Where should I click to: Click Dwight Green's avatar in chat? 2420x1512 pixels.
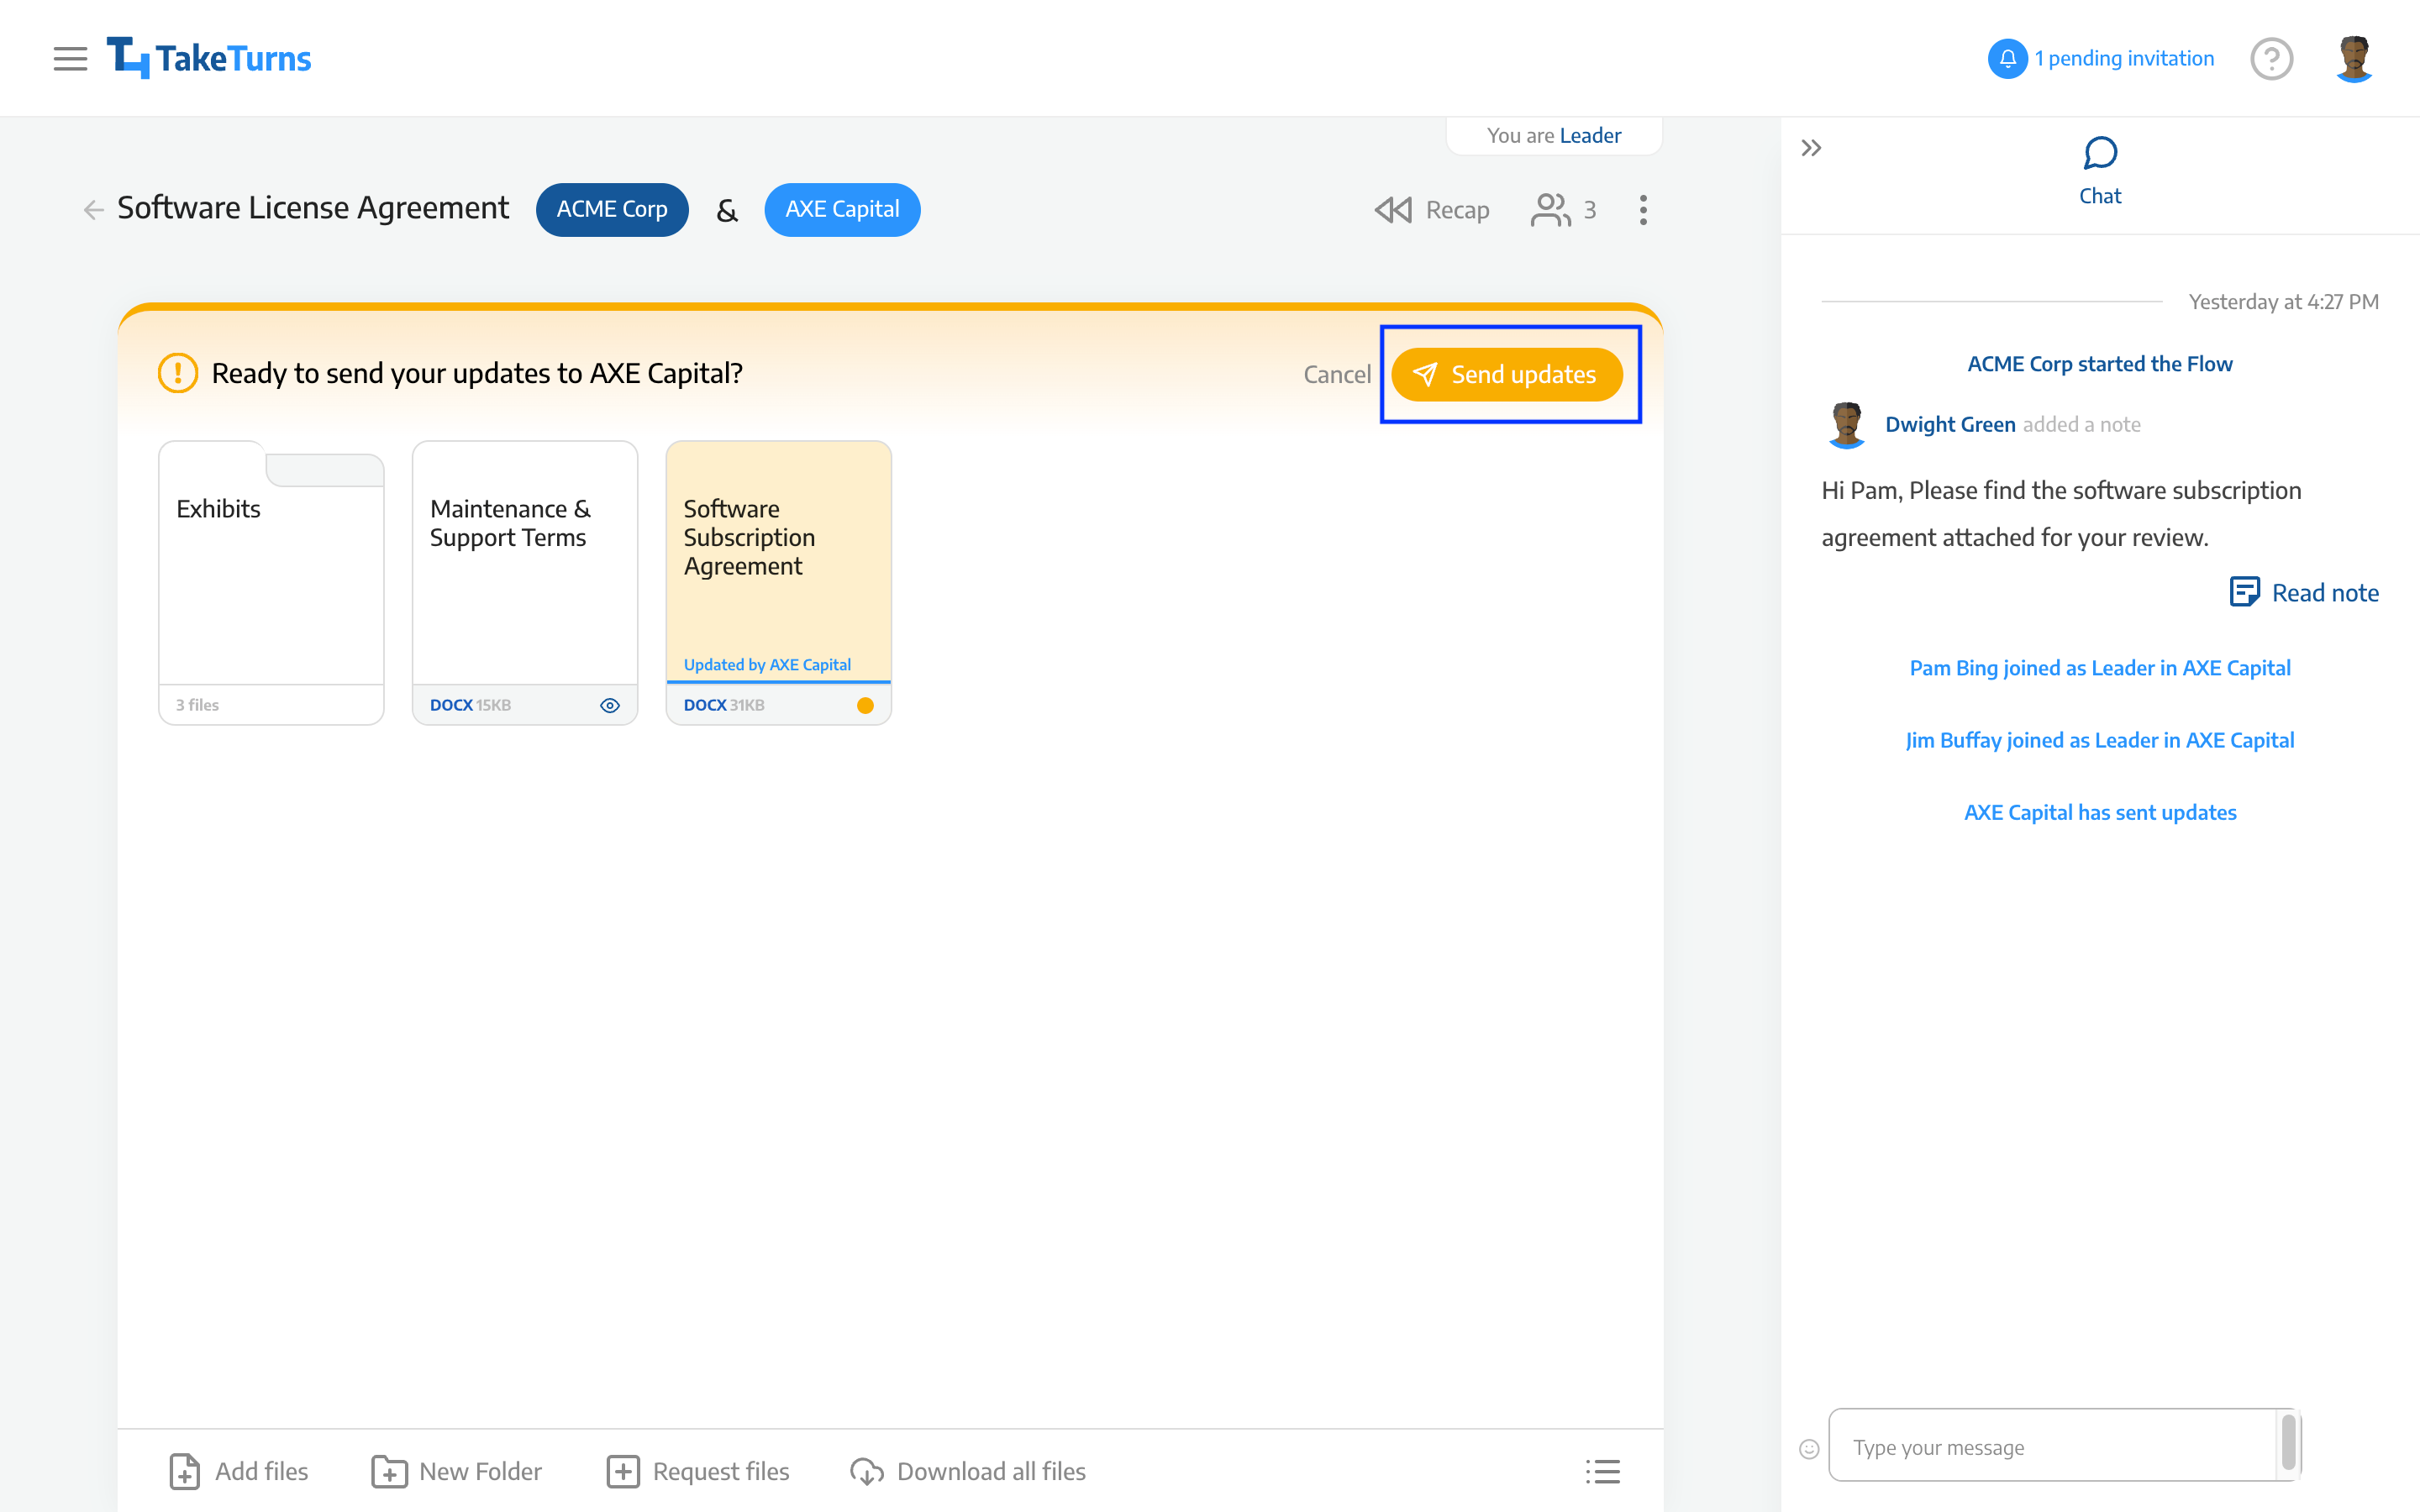pos(1846,424)
